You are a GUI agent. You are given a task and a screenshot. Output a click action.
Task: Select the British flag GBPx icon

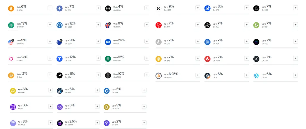[x=108, y=25]
